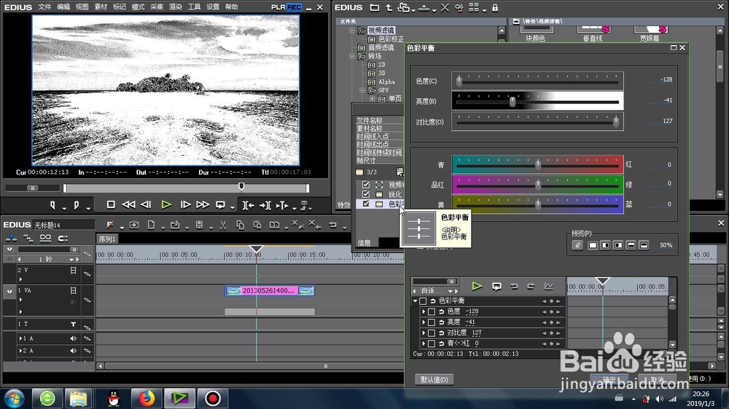729x409 pixels.
Task: Select full-frame preview mode button
Action: (593, 245)
